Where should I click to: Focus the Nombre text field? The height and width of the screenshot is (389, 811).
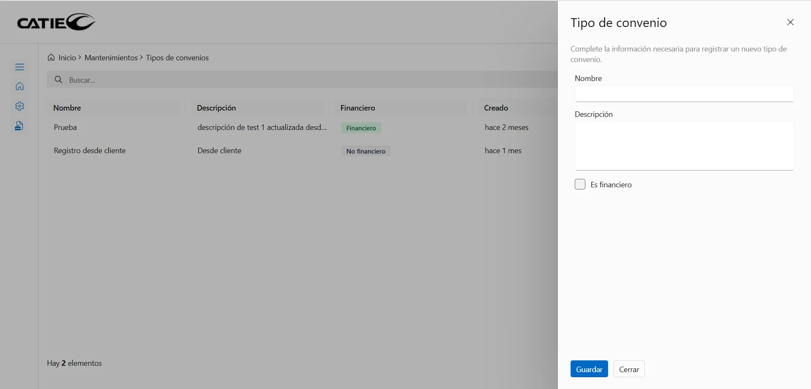coord(684,94)
